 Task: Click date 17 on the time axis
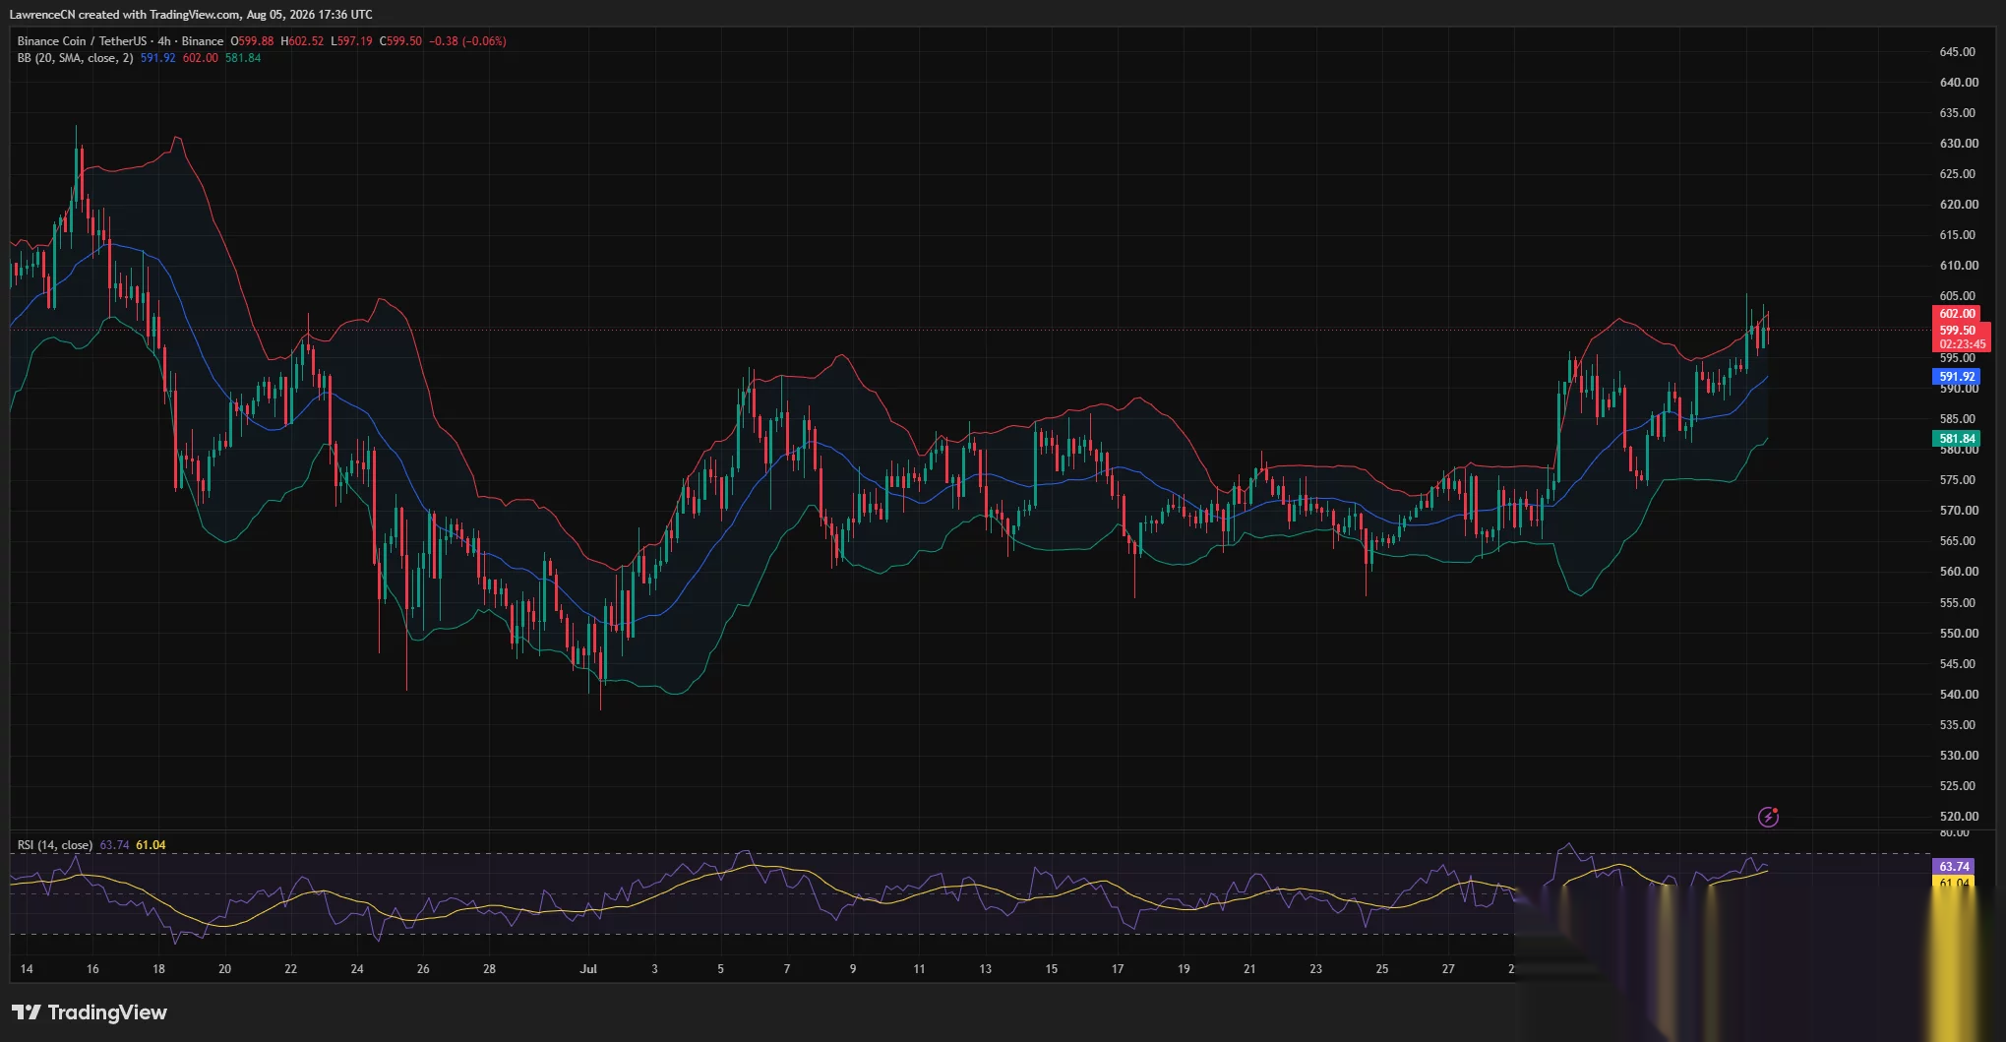pos(1118,969)
